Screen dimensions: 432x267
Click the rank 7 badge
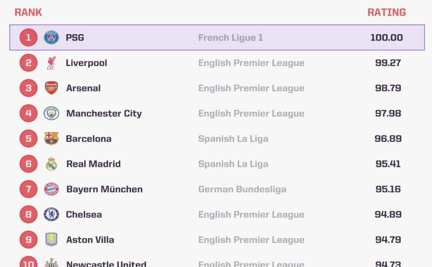[x=28, y=189]
